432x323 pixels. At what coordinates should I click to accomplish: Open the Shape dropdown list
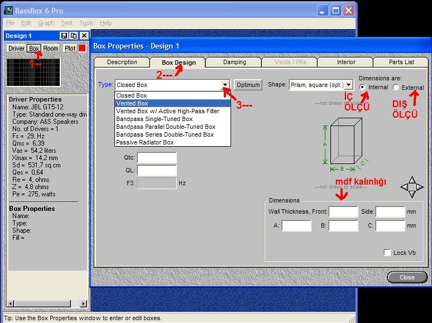coord(348,85)
